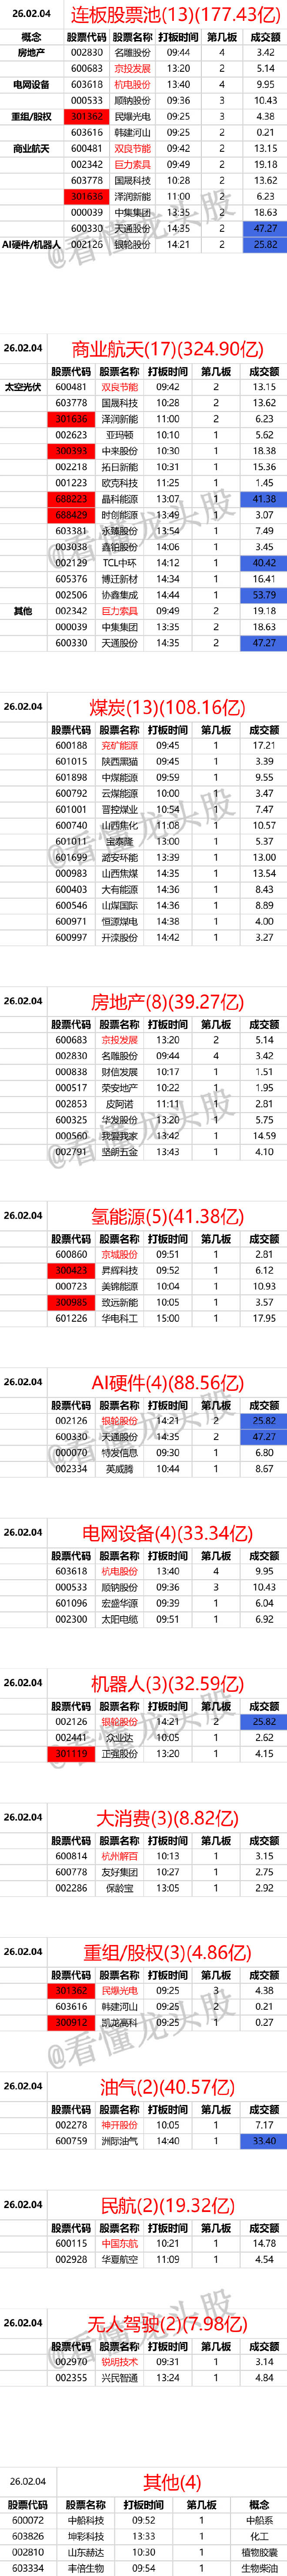The height and width of the screenshot is (2576, 287).
Task: Open the 无人驾驶(2) section title
Action: pyautogui.click(x=167, y=2324)
